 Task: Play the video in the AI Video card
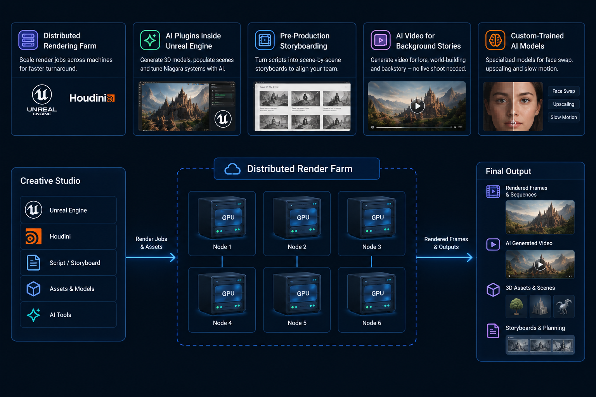pyautogui.click(x=418, y=106)
